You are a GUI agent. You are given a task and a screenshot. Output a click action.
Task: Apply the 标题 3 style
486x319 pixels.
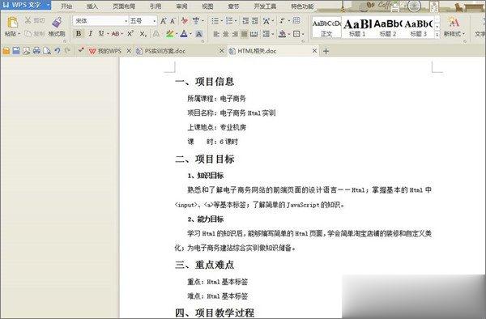tap(418, 28)
